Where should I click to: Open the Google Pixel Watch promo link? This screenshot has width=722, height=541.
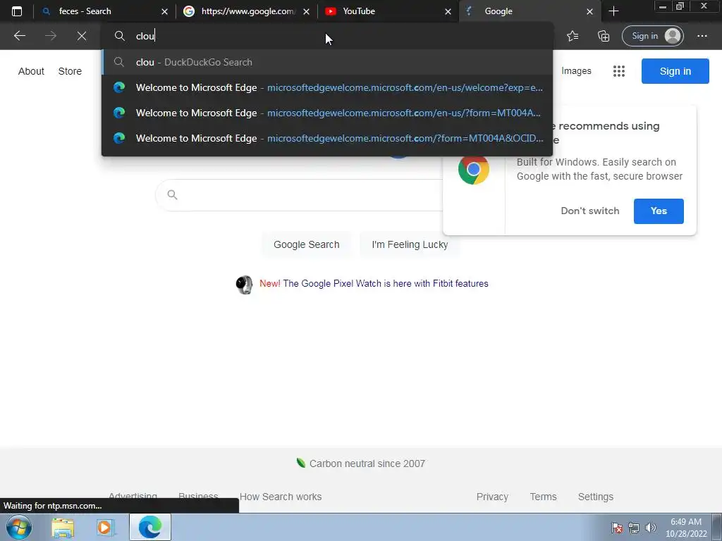point(386,283)
